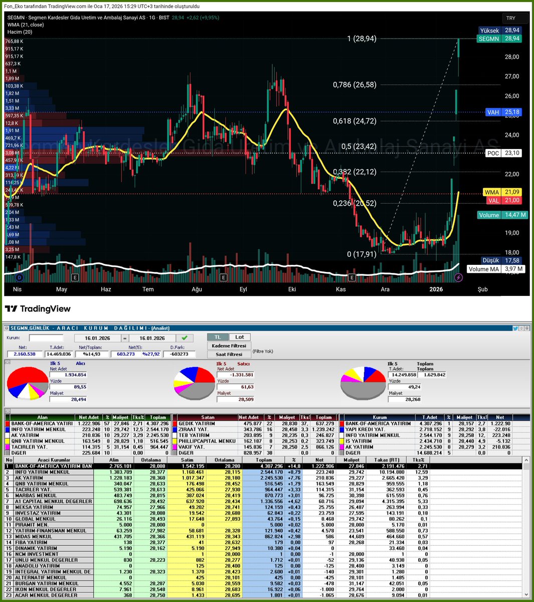Viewport: 534px width, 602px height.
Task: Click the VAL 21,00 price label
Action: pyautogui.click(x=503, y=200)
